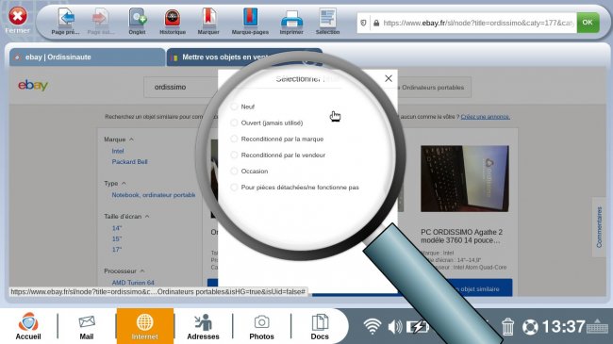Select the Neuf radio option
Viewport: 613px width, 344px height.
coord(234,106)
